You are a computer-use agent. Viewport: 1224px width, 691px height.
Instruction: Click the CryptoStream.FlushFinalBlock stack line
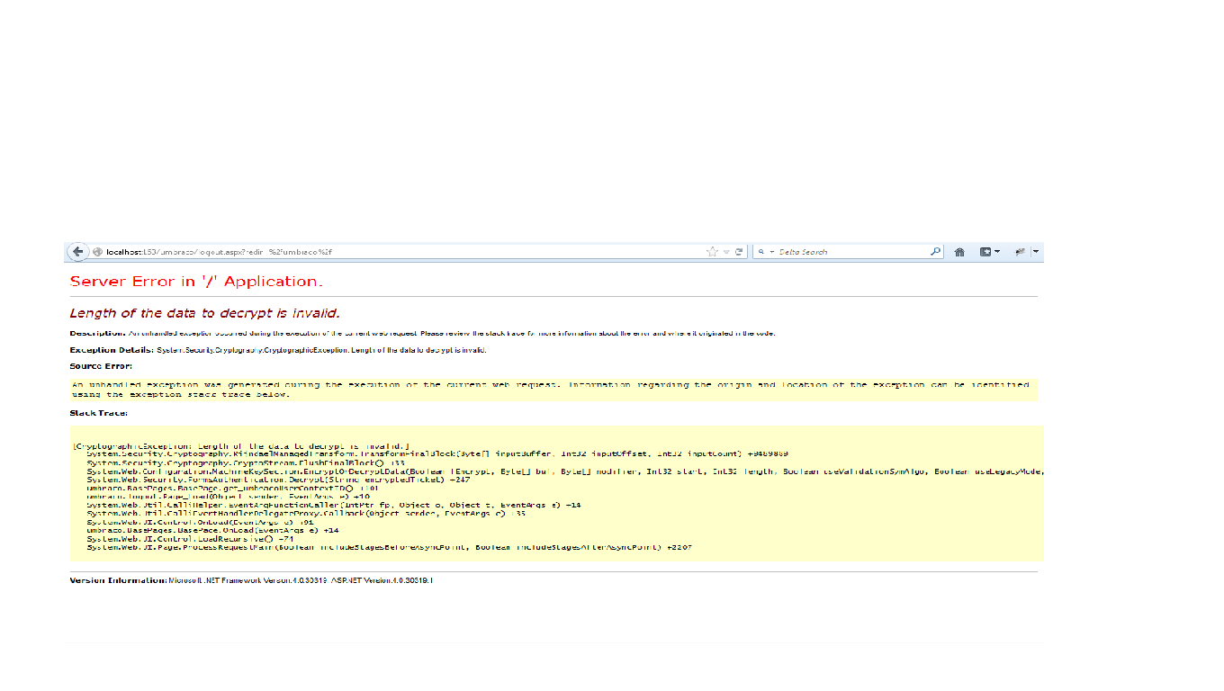[x=246, y=462]
